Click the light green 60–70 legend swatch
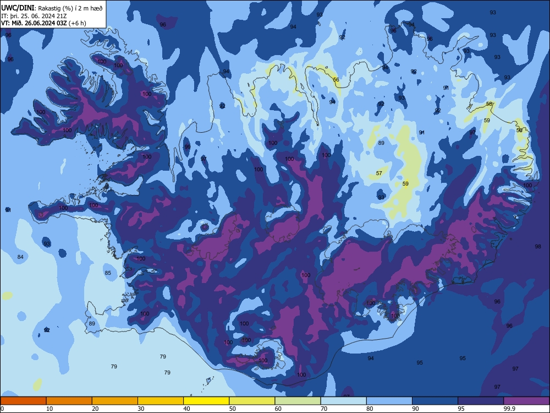This screenshot has height=413, width=550. point(298,401)
